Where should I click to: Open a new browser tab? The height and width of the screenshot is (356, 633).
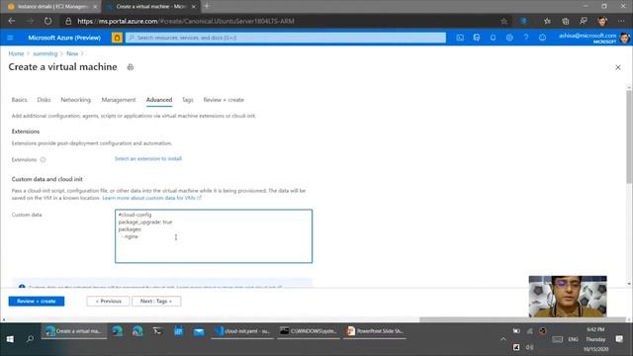pyautogui.click(x=207, y=6)
